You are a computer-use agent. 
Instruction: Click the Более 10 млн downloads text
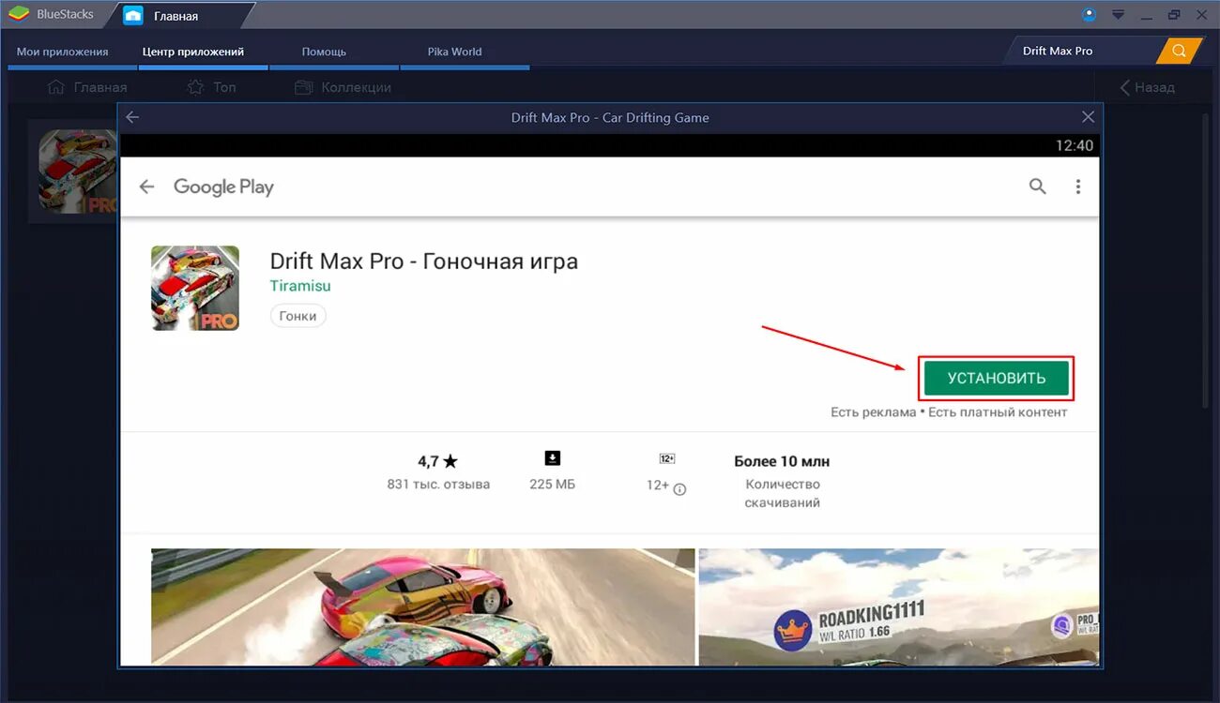coord(782,461)
